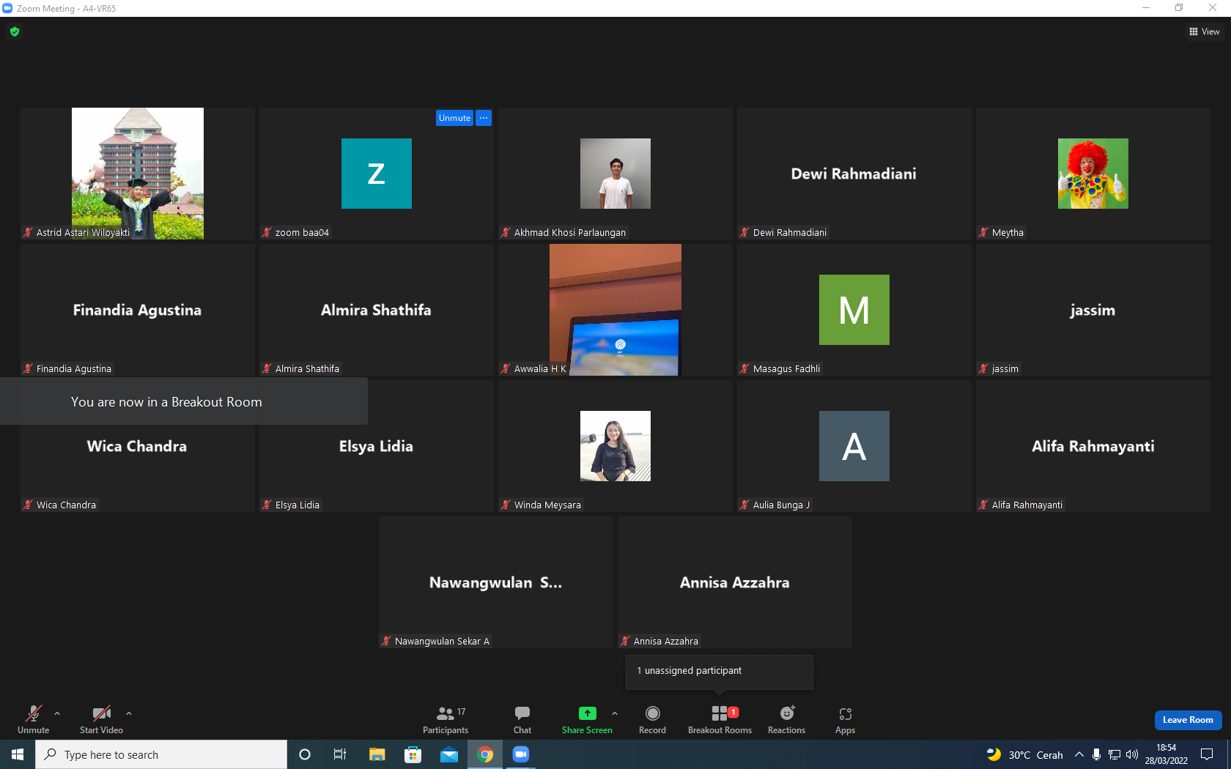The image size is (1231, 769).
Task: Open the more options menu on zoom baa04 tile
Action: (x=484, y=118)
